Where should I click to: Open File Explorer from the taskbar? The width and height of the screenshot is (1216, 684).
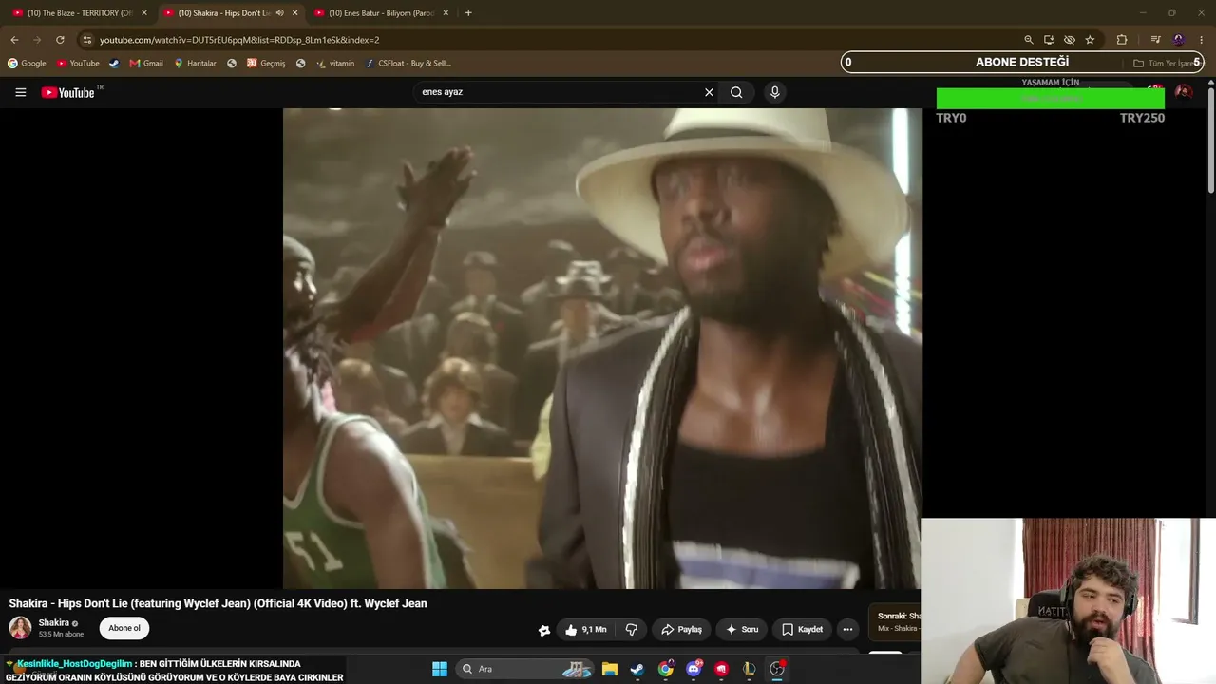coord(610,669)
